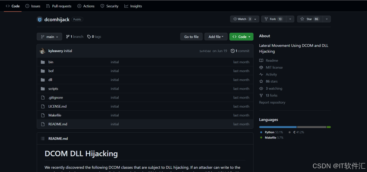The height and width of the screenshot is (172, 367).
Task: Select C 41.2% language entry
Action: [x=296, y=132]
